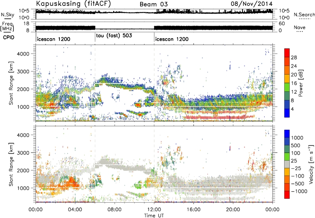The width and height of the screenshot is (315, 218).
Task: Click the 'N.Search' legend label
Action: click(x=304, y=15)
